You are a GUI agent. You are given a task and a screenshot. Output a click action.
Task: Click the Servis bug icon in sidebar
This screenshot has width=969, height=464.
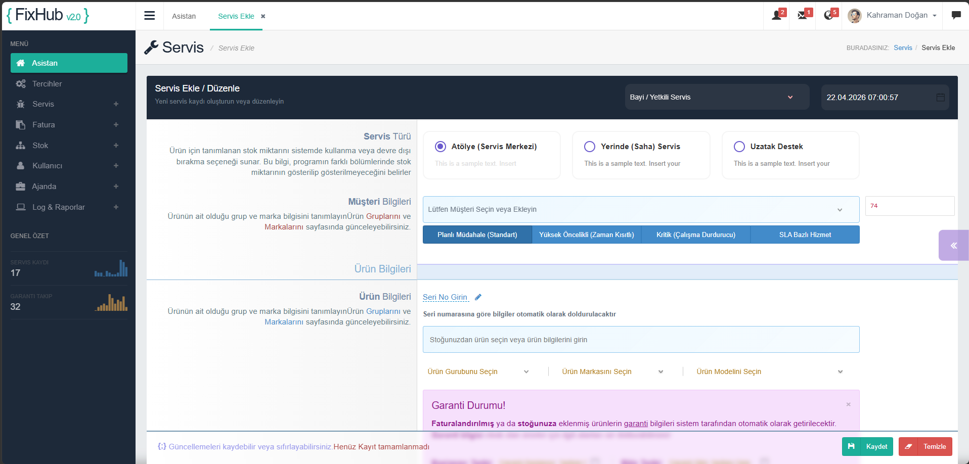21,104
